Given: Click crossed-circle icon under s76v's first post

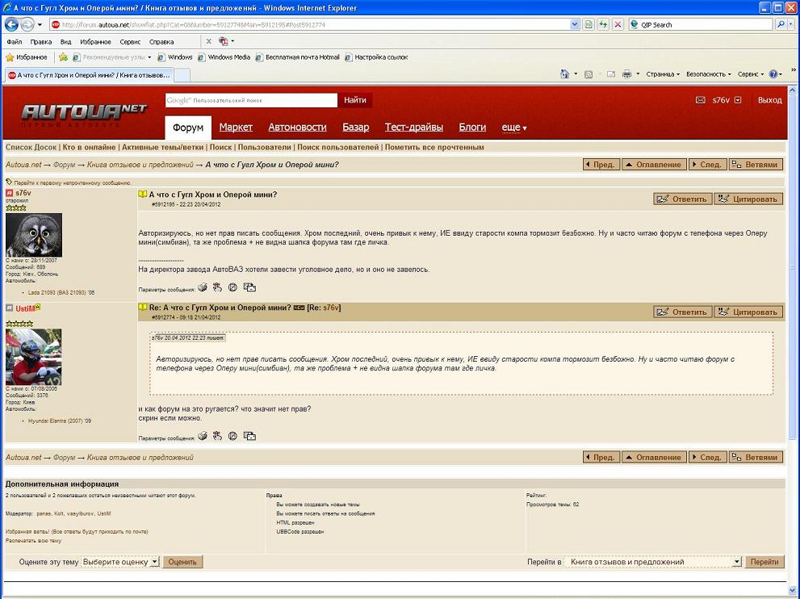Looking at the screenshot, I should tap(232, 287).
